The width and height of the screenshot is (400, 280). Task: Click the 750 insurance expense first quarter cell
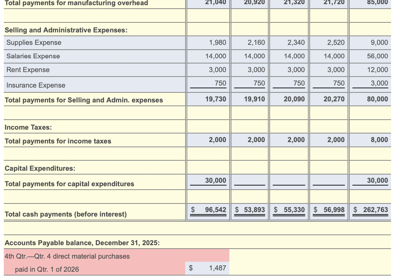click(221, 83)
